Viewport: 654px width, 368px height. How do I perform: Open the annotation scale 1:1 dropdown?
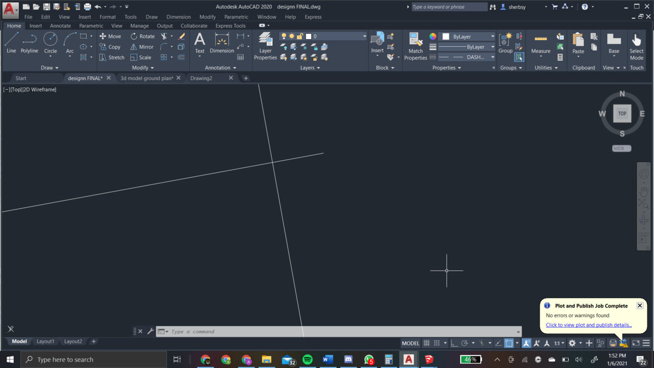point(559,343)
